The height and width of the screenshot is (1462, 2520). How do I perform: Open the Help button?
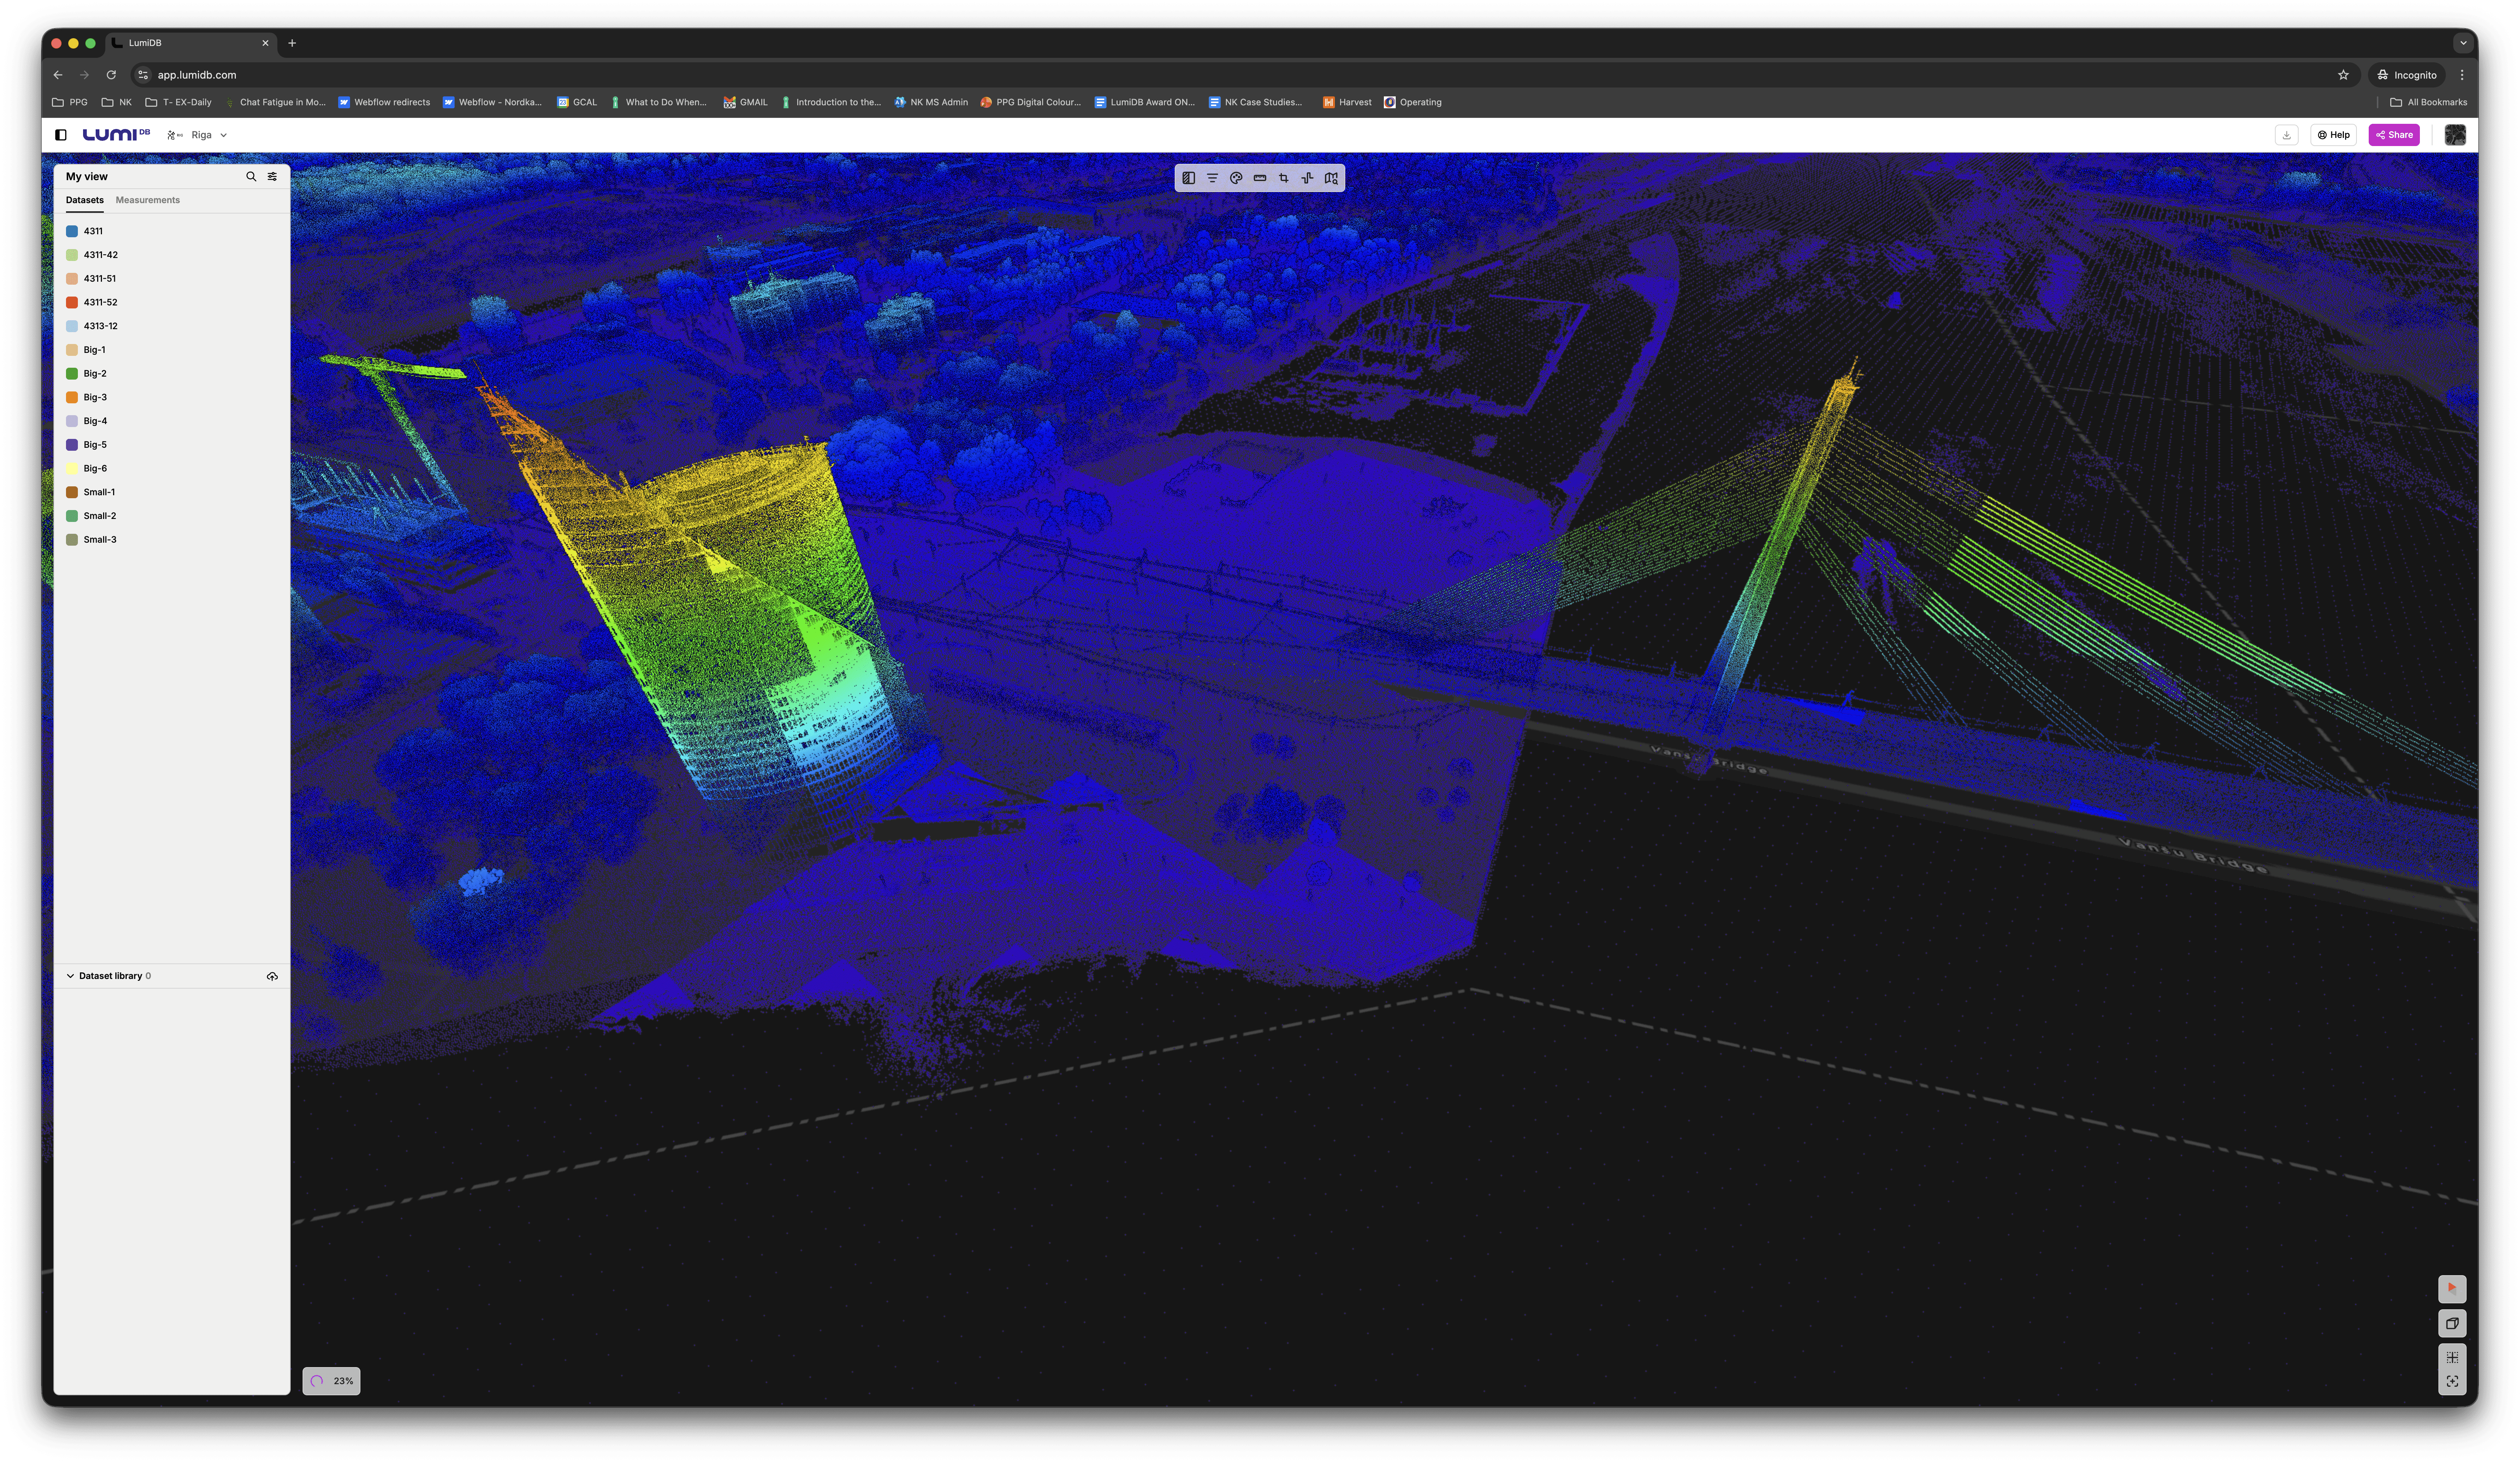point(2333,135)
